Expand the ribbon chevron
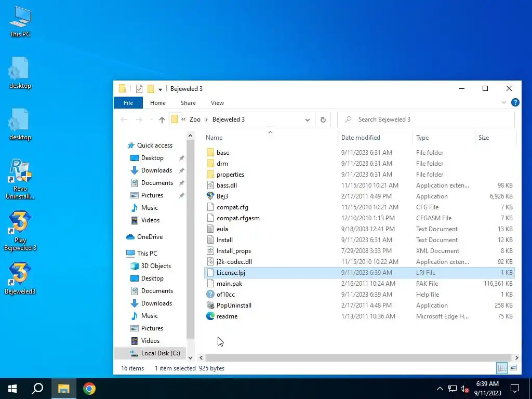 [x=504, y=102]
